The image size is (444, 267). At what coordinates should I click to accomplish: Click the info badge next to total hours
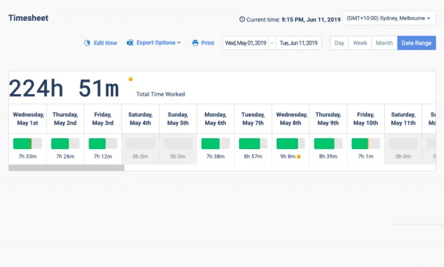(131, 79)
